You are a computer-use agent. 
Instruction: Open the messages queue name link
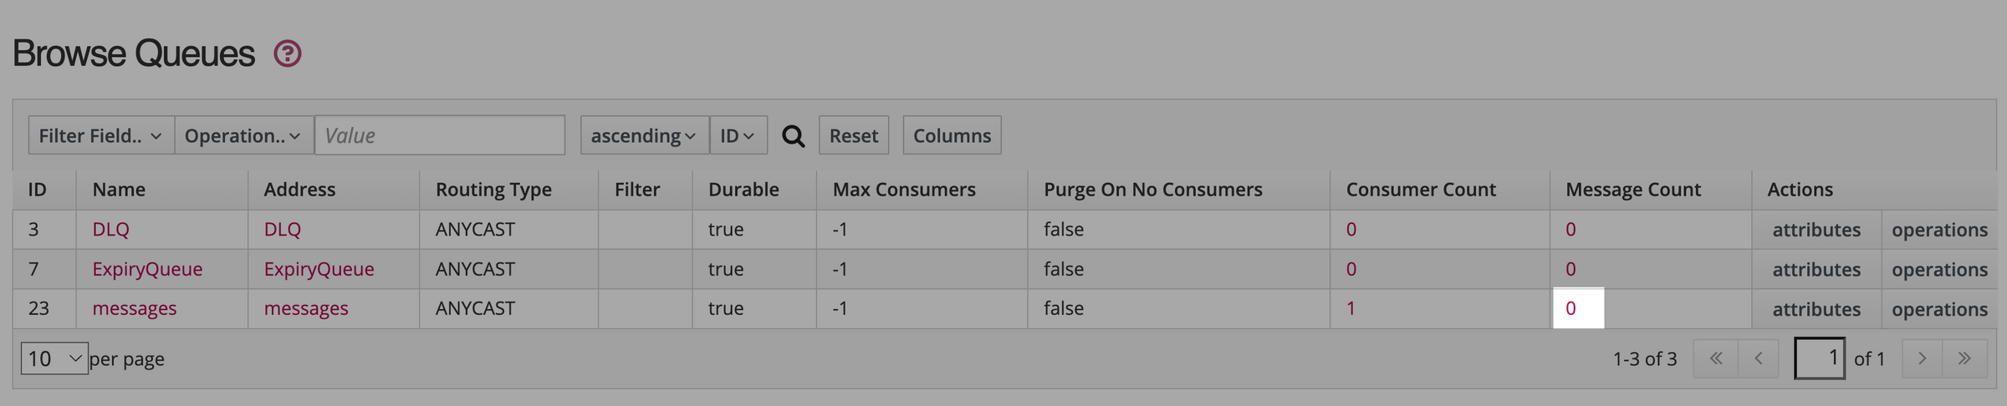click(x=134, y=308)
